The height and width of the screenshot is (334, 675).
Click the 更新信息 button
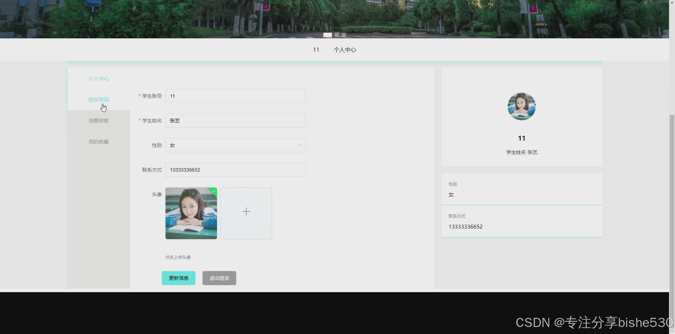tap(179, 278)
